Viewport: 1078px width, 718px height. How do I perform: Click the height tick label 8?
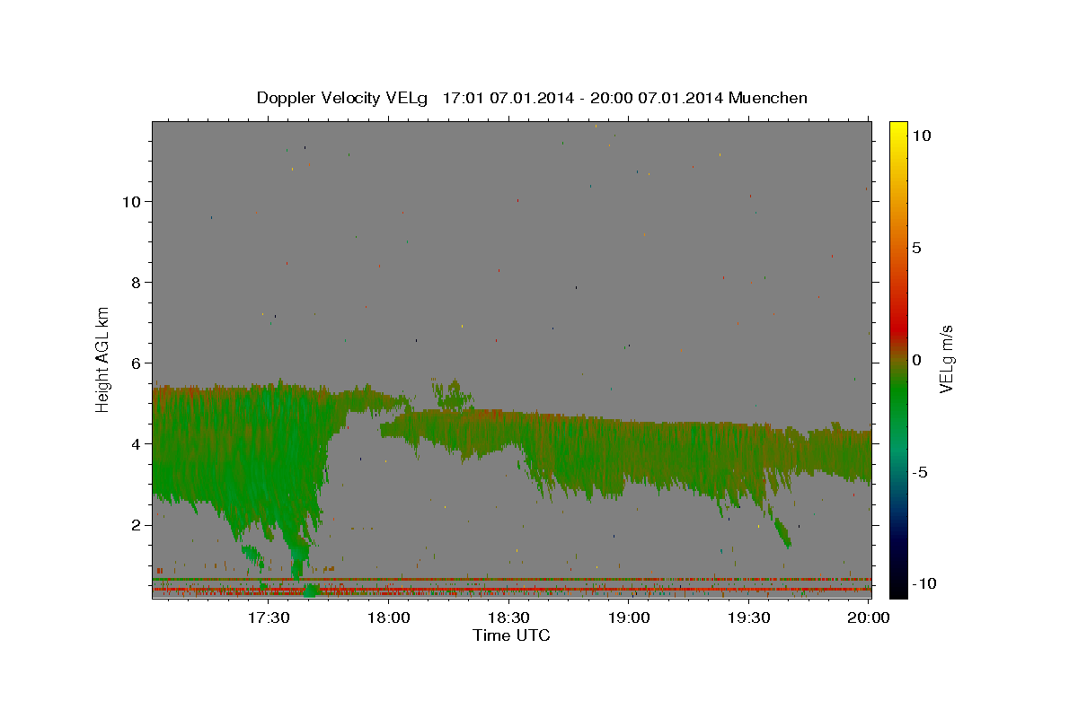tap(137, 282)
